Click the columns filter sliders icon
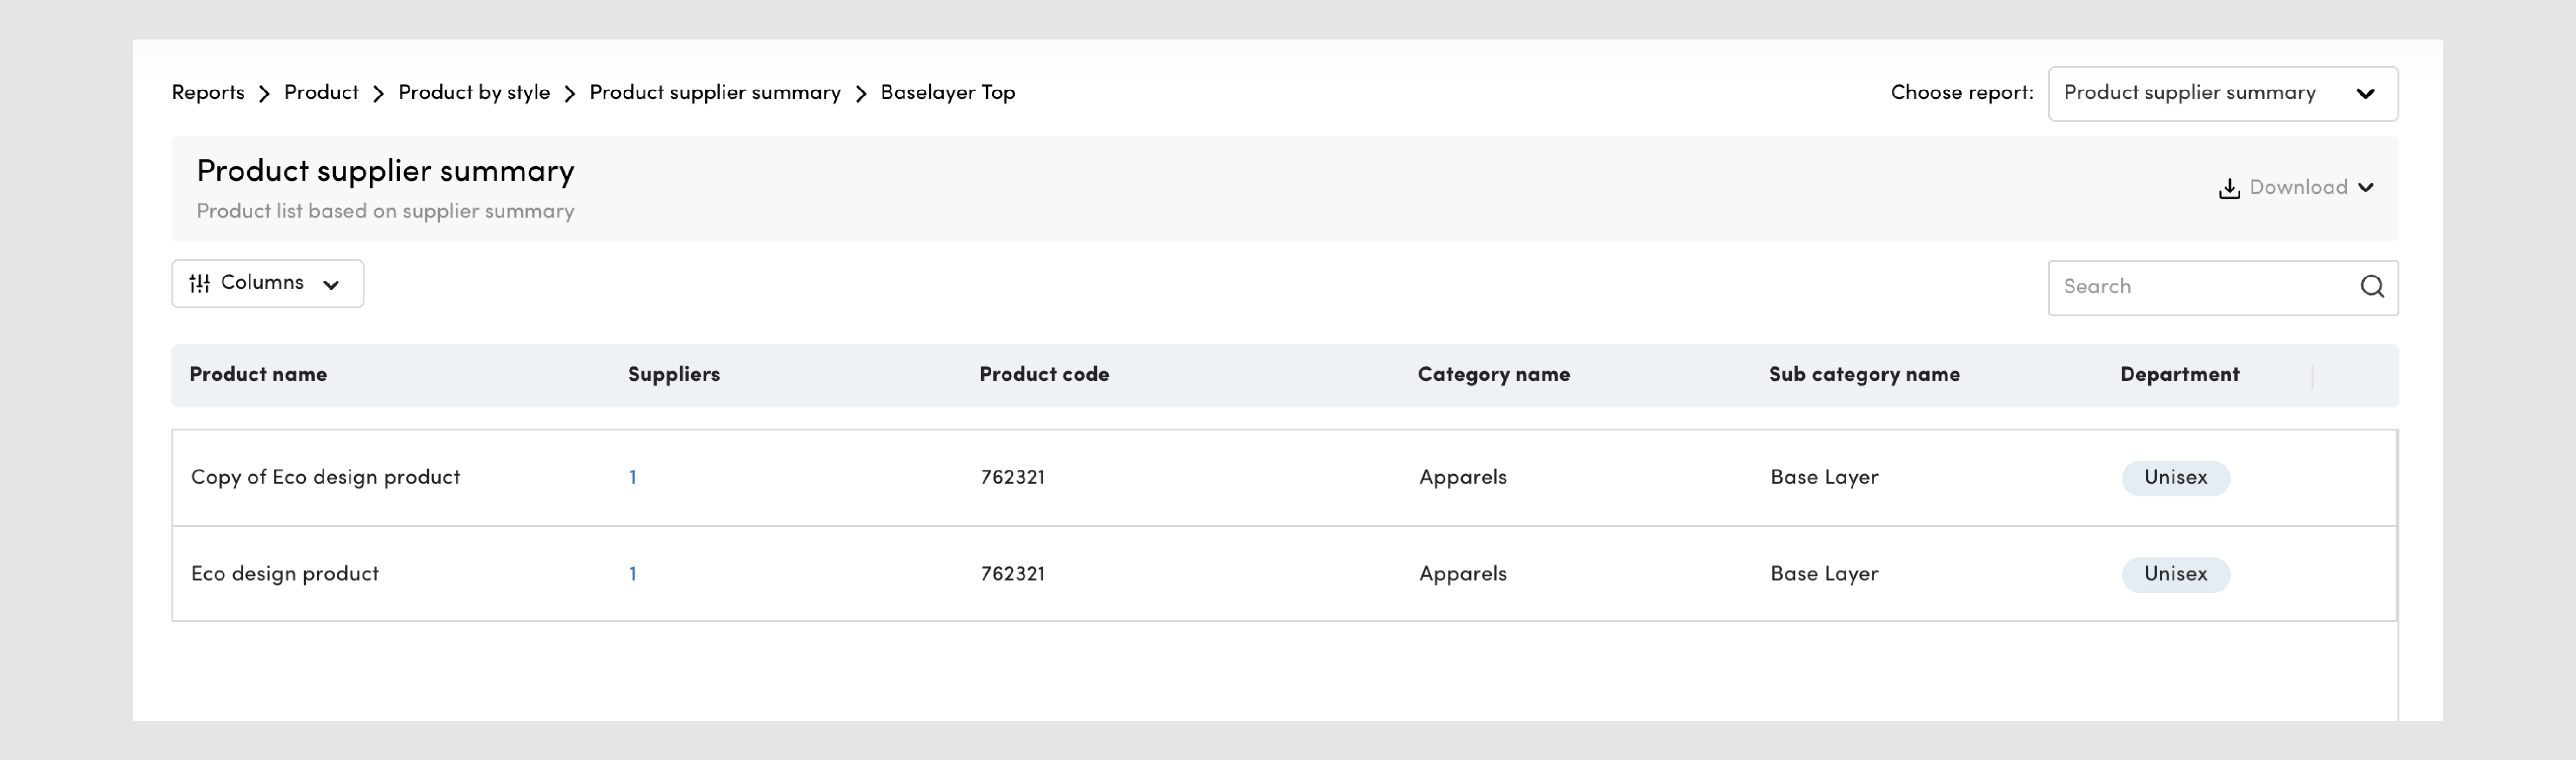This screenshot has width=2576, height=760. pos(200,284)
